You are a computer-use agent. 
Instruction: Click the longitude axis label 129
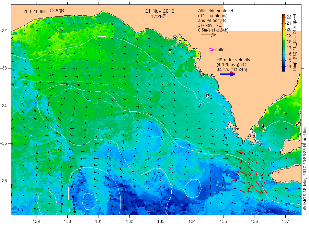36,222
